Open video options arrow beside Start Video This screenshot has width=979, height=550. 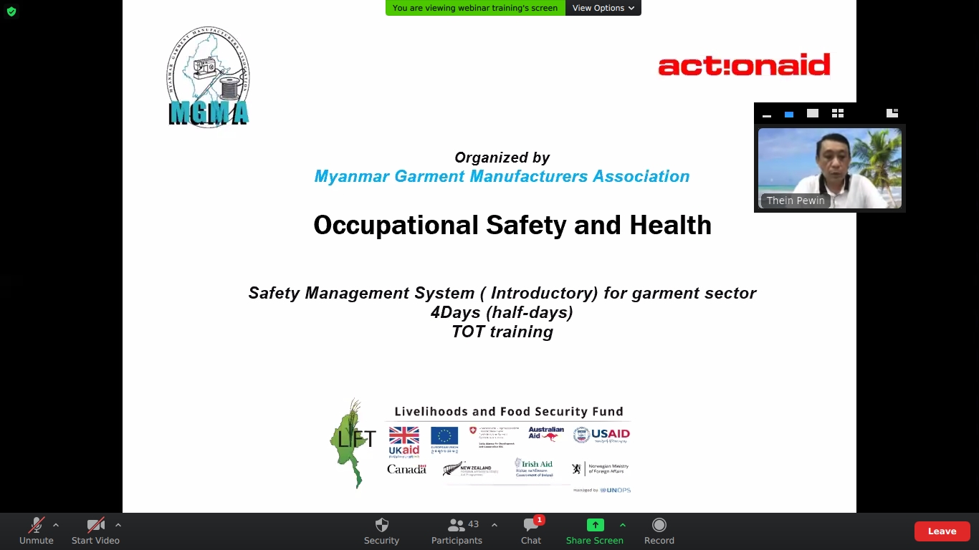point(118,525)
